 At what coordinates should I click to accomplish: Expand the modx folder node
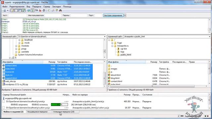pyautogui.click(x=19, y=43)
